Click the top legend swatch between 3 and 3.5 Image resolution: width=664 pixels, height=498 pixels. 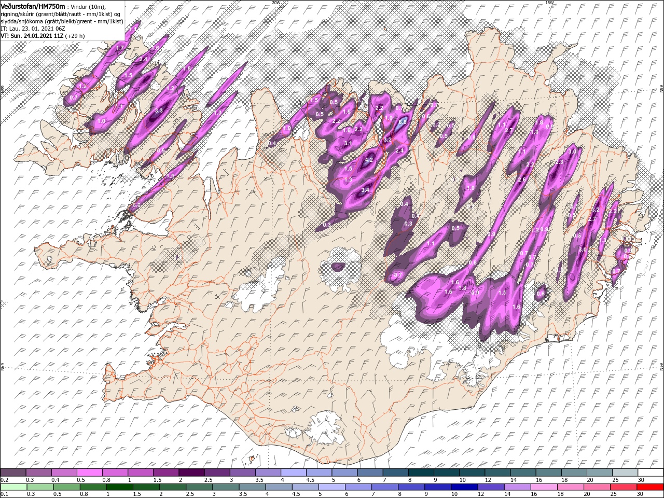click(242, 473)
